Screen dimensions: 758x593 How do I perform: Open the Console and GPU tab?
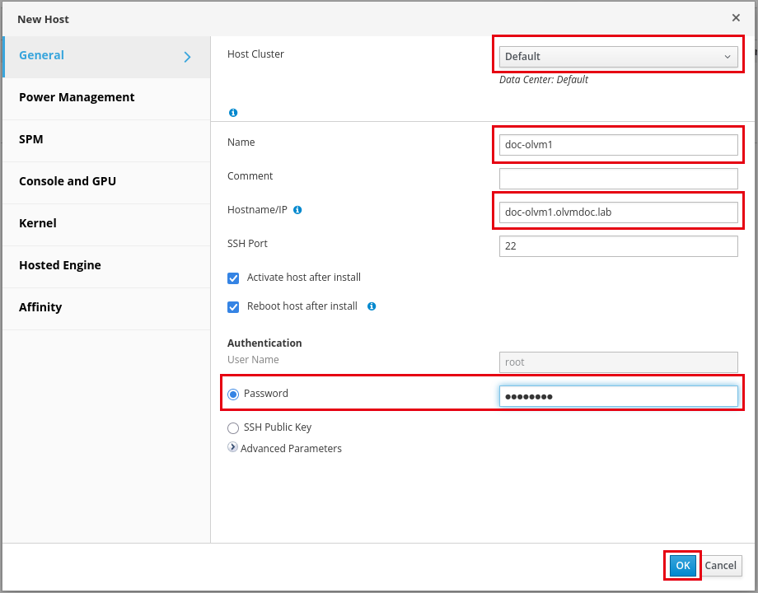pyautogui.click(x=106, y=183)
